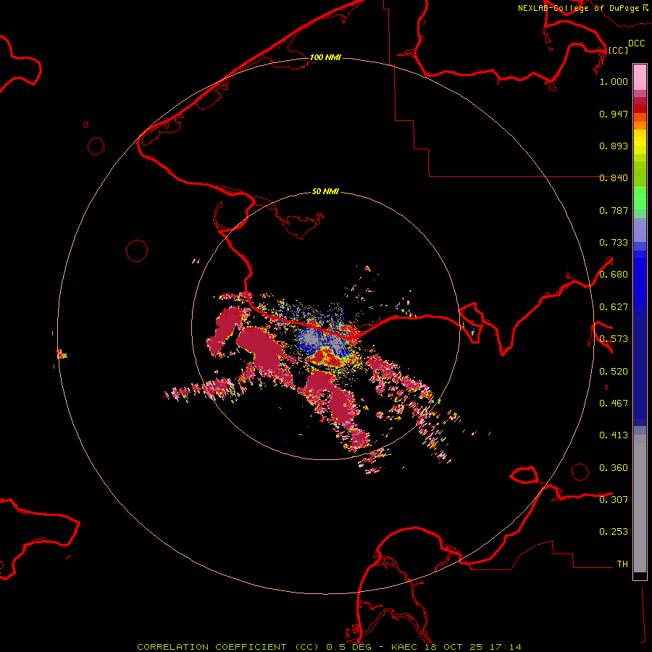This screenshot has width=652, height=652.
Task: Click the 0.680 color scale value
Action: coord(614,275)
